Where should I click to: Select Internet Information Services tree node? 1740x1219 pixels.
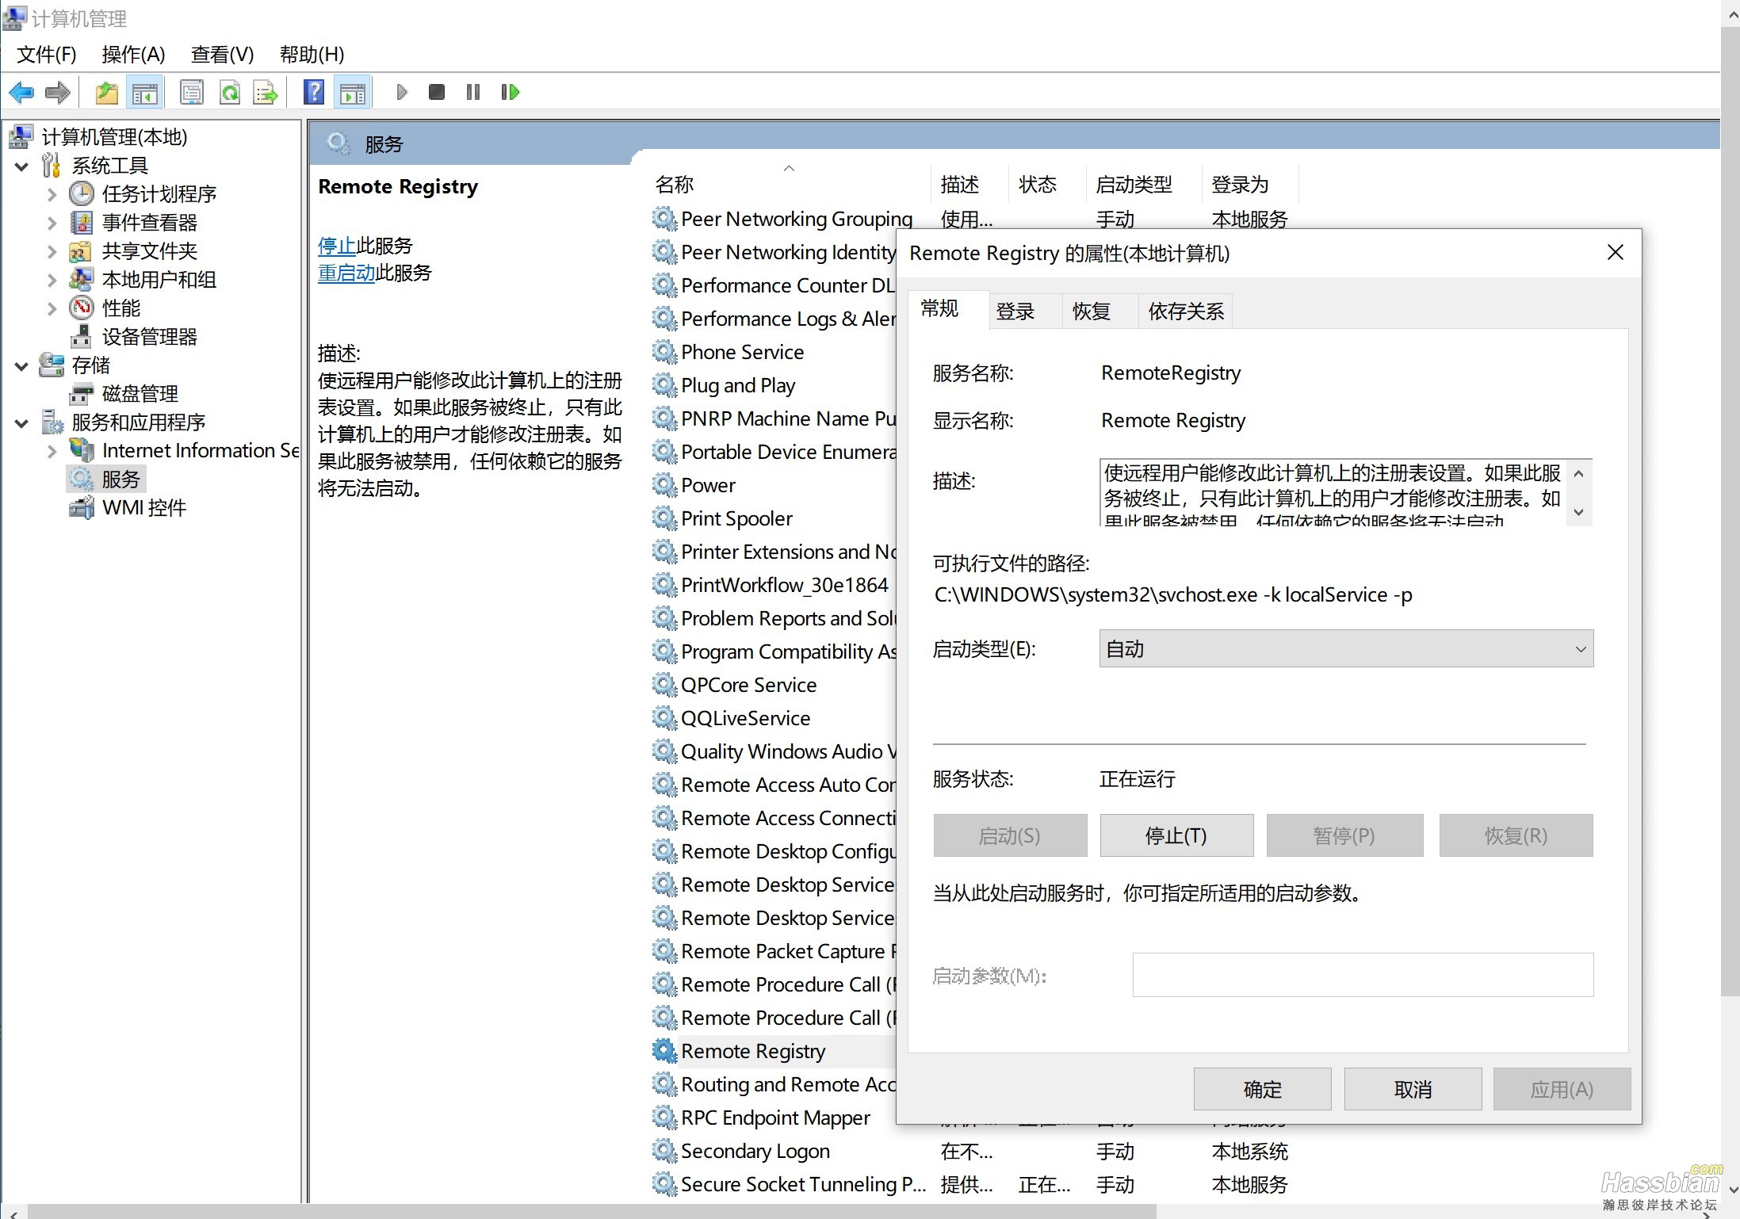200,451
